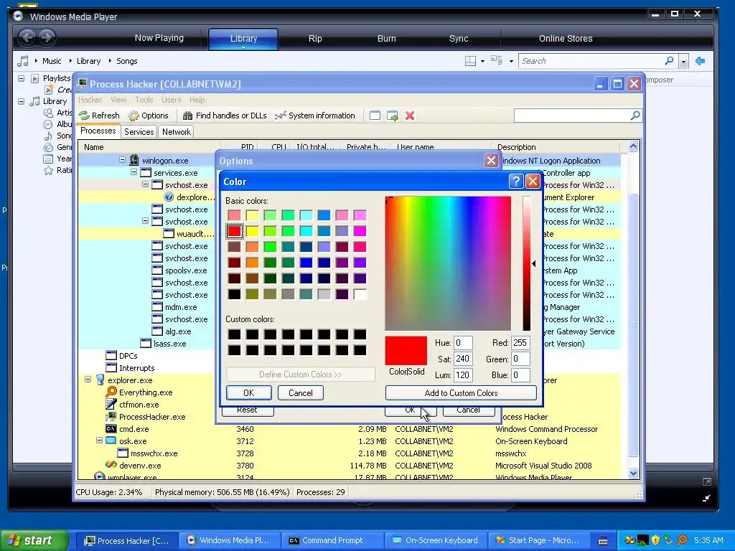Click Everything.exe magnifier icon
The width and height of the screenshot is (735, 551).
pyautogui.click(x=111, y=392)
